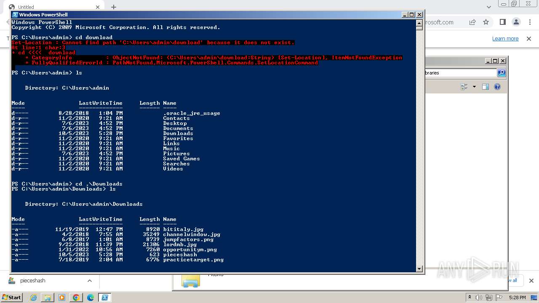Show hidden tray icons arrow
The width and height of the screenshot is (539, 303).
pyautogui.click(x=470, y=298)
